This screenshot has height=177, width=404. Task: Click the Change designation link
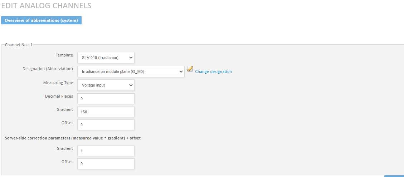tap(213, 72)
